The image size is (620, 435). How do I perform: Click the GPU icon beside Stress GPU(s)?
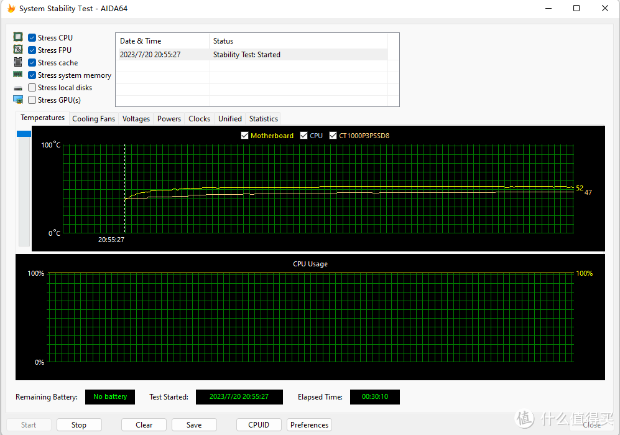17,100
